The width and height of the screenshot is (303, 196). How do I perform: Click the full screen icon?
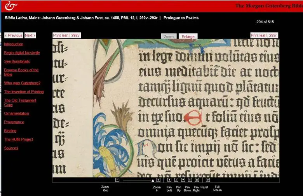(208, 180)
